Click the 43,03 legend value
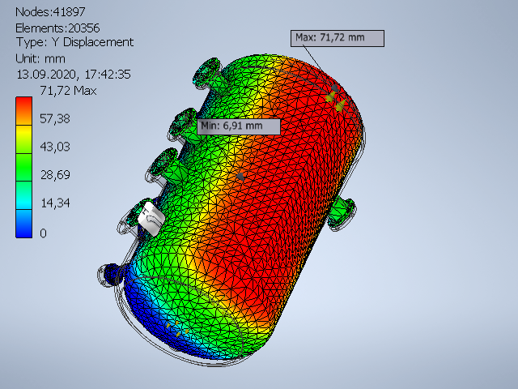Screen dimensions: 518x389 coord(55,147)
